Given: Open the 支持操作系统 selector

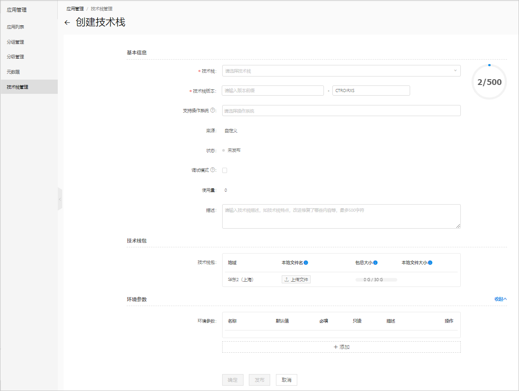Looking at the screenshot, I should (341, 111).
